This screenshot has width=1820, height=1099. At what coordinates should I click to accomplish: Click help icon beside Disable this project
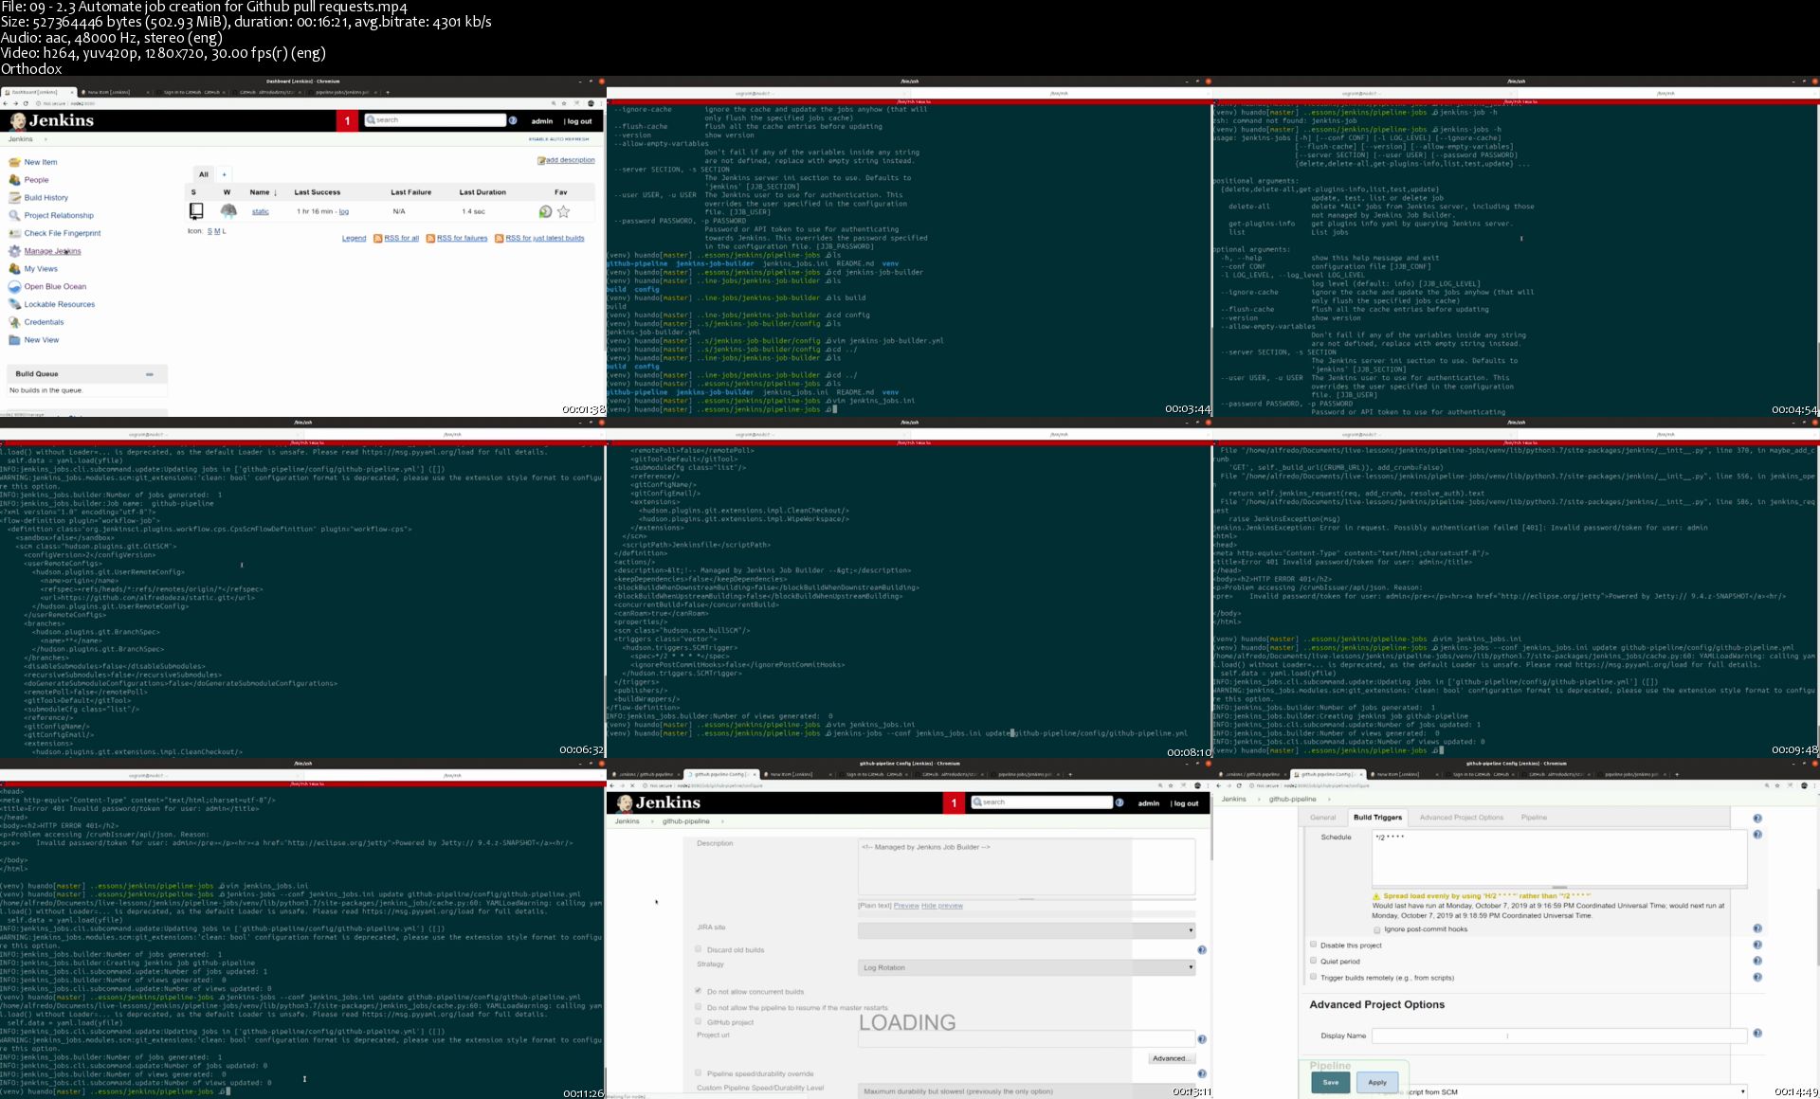click(x=1757, y=945)
